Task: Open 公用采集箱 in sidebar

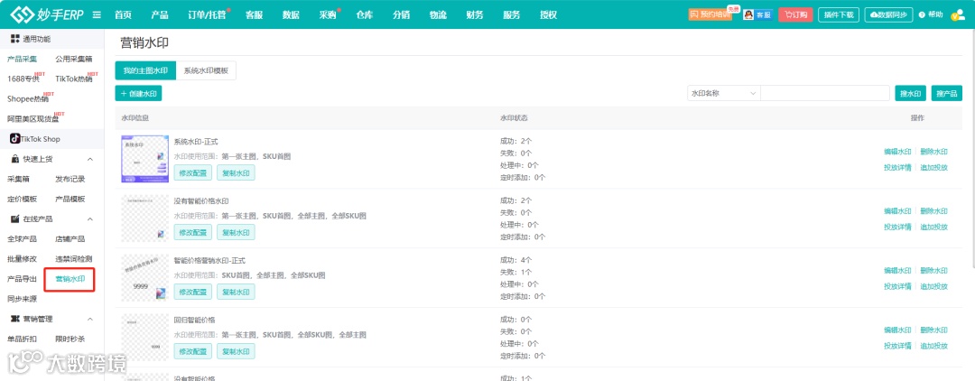Action: pyautogui.click(x=74, y=59)
